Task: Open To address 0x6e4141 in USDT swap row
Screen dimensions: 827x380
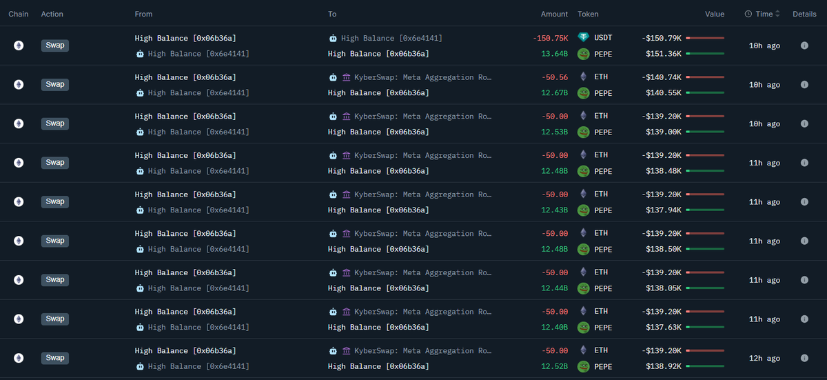Action: point(391,38)
